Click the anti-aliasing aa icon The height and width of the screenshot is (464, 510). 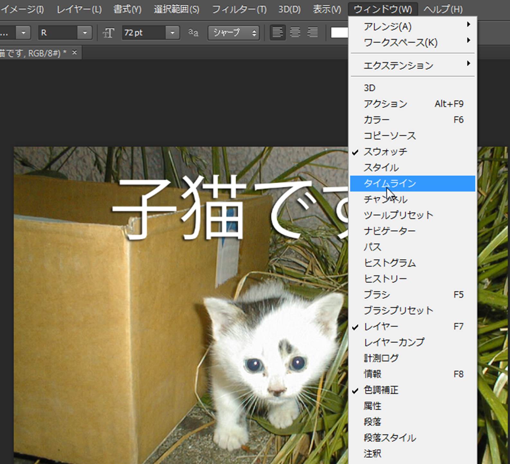coord(193,32)
